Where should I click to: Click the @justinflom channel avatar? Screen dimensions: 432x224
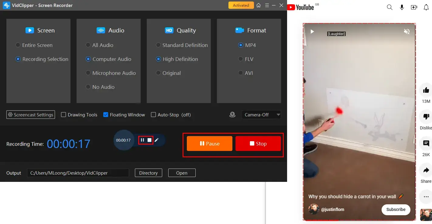tap(314, 209)
